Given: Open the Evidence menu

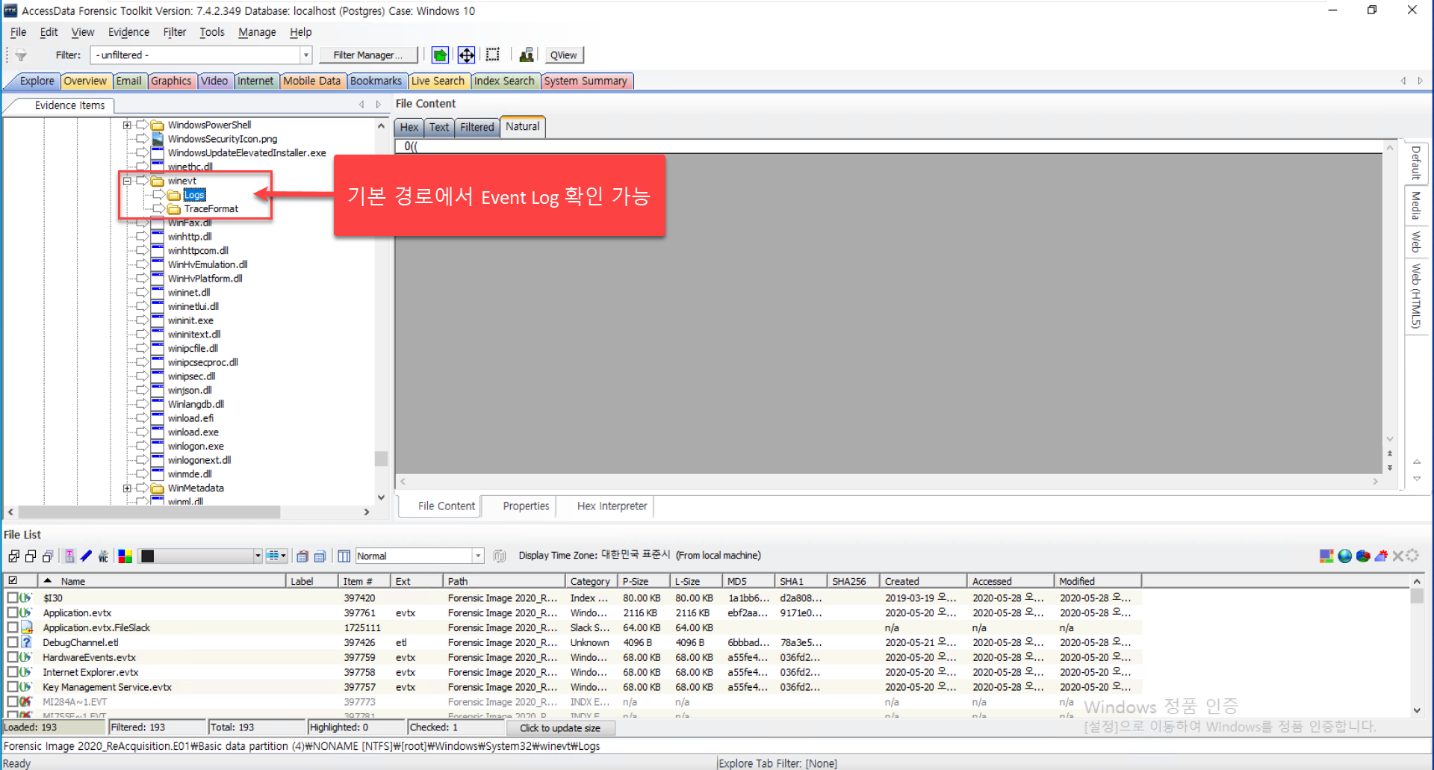Looking at the screenshot, I should pyautogui.click(x=128, y=32).
